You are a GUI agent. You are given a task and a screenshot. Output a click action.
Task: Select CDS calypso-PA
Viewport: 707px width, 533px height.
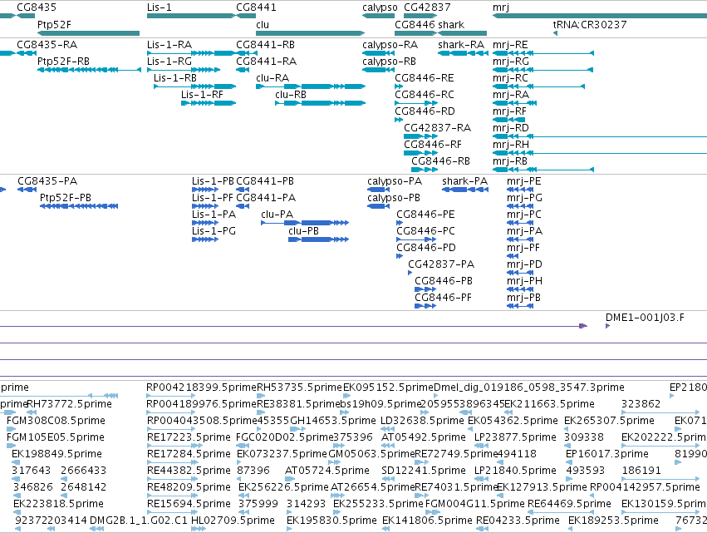[378, 190]
